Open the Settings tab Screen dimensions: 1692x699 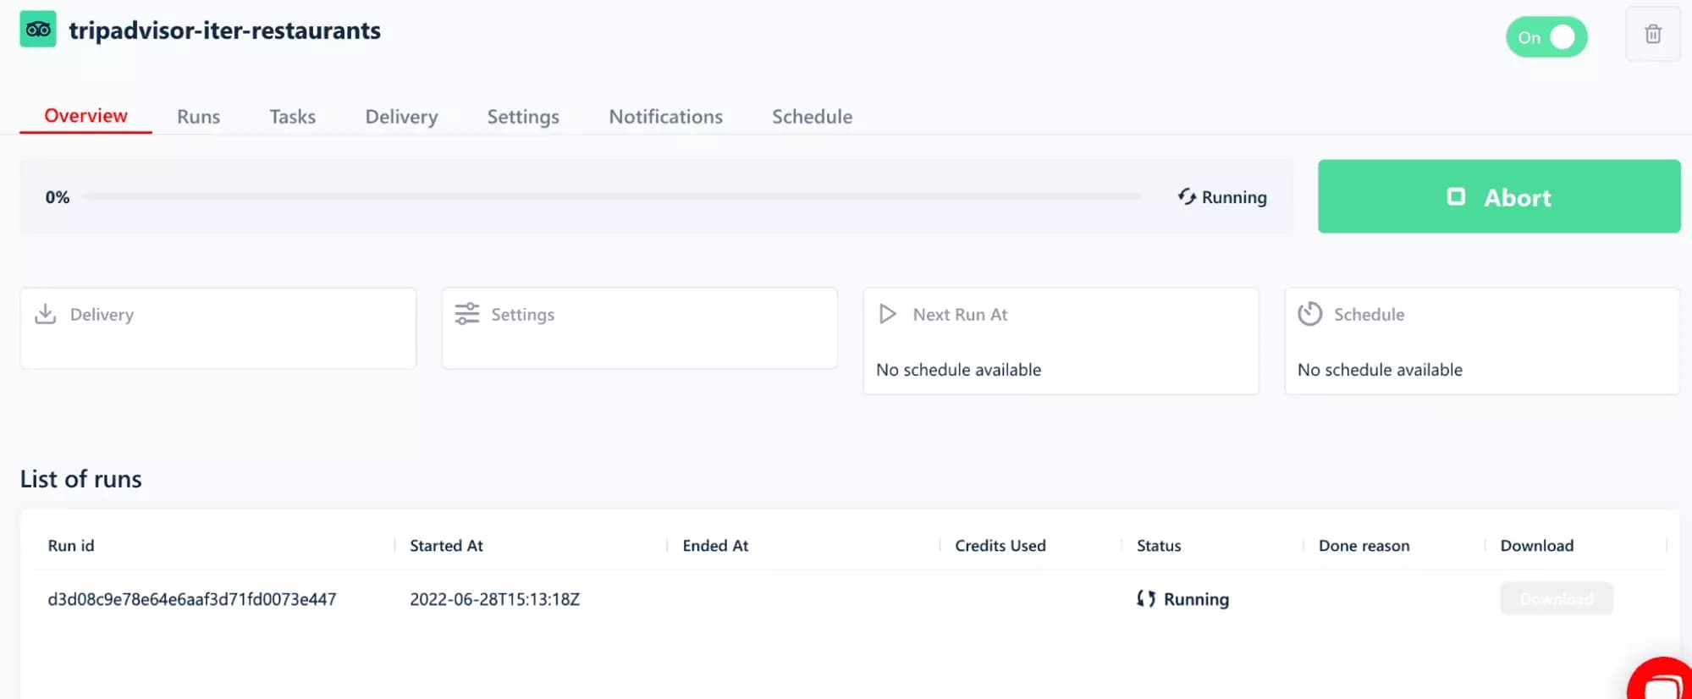[x=523, y=117]
